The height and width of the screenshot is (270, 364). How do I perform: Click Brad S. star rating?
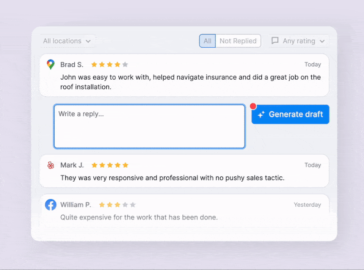pyautogui.click(x=110, y=64)
